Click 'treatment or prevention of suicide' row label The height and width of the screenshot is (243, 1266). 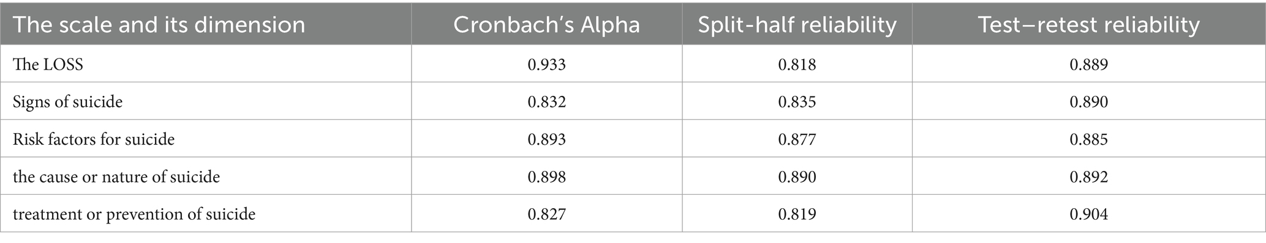click(134, 214)
